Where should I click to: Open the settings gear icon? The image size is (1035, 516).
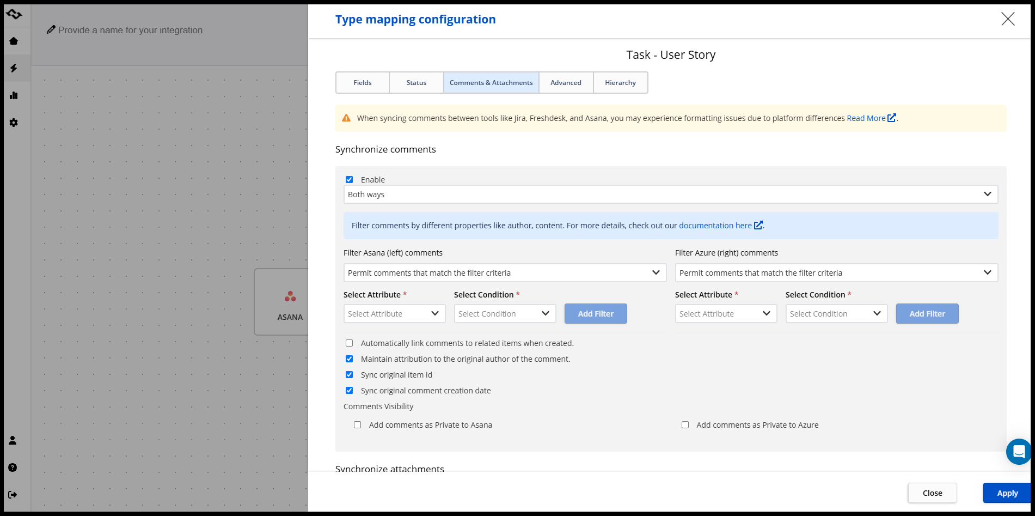pyautogui.click(x=14, y=123)
